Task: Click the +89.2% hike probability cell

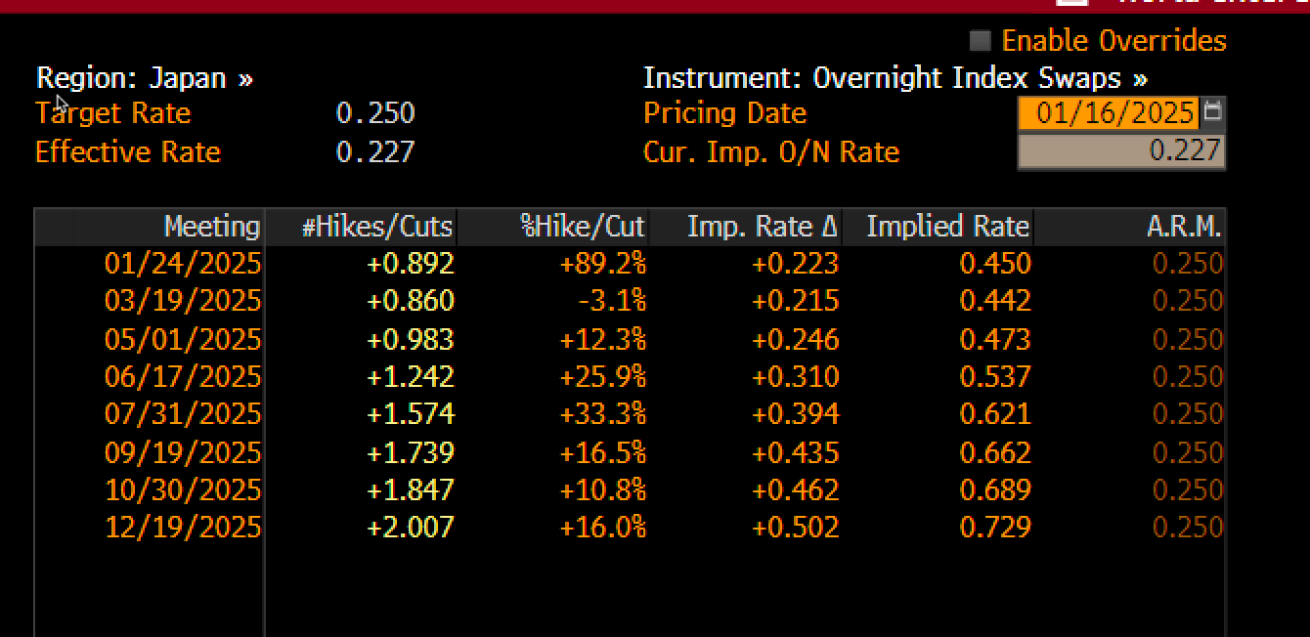Action: (x=602, y=264)
